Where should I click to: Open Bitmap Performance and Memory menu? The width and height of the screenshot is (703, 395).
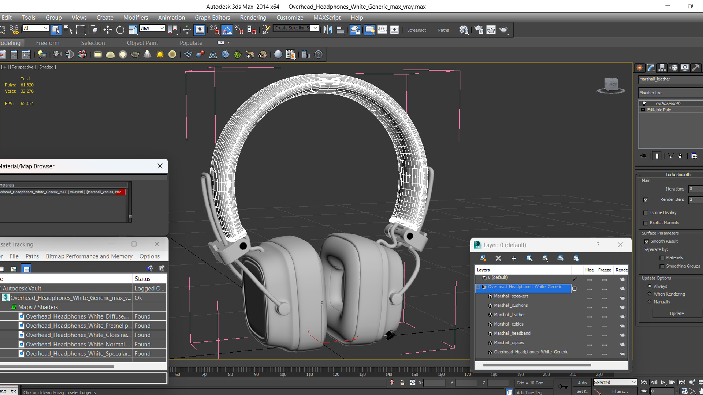89,256
